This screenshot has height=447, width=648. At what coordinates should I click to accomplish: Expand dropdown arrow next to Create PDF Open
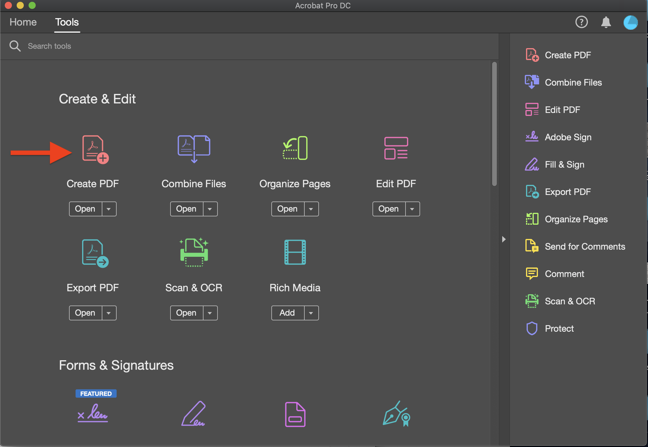(x=109, y=209)
